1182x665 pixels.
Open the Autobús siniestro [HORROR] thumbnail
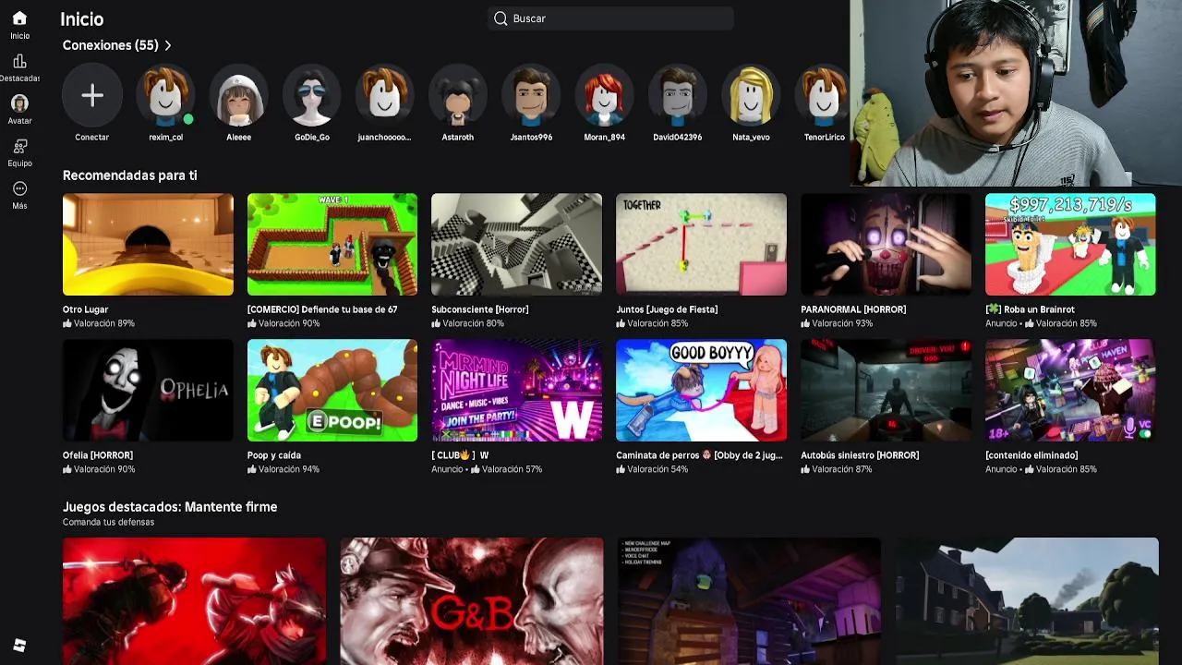click(x=886, y=391)
